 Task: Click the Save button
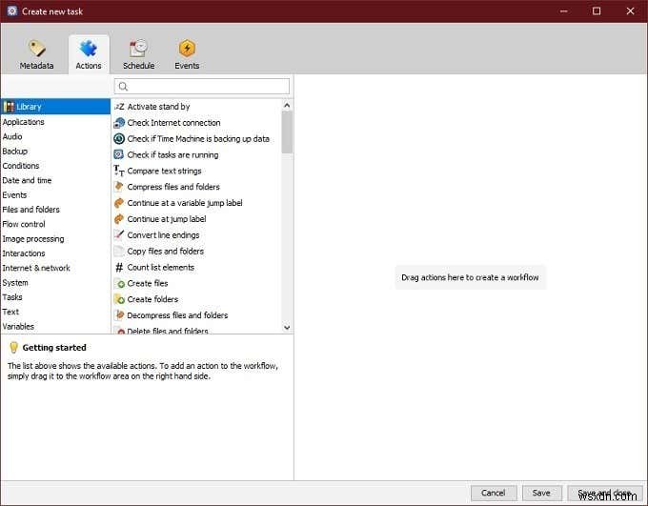[x=541, y=493]
